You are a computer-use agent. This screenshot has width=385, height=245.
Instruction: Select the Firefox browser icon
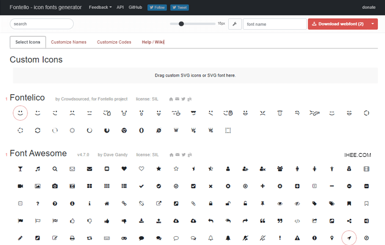tap(107, 130)
